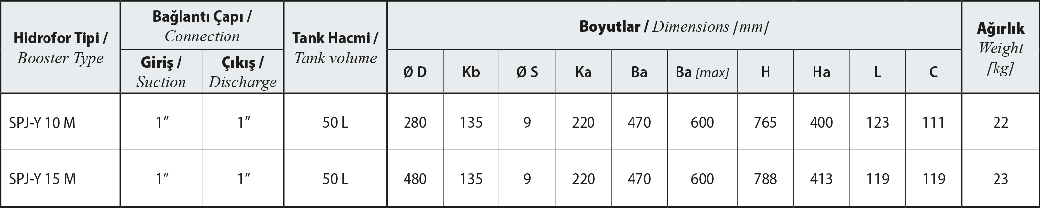Click the Ba [max] column header
The image size is (1040, 208).
tap(702, 72)
